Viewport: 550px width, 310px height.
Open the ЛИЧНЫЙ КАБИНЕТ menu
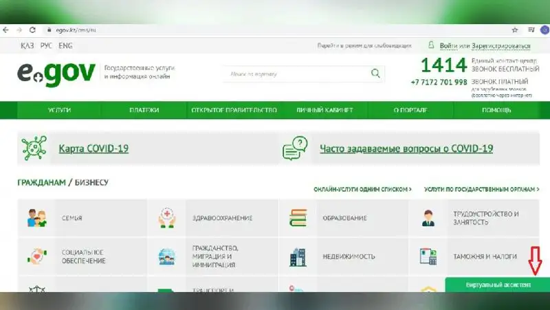(324, 110)
